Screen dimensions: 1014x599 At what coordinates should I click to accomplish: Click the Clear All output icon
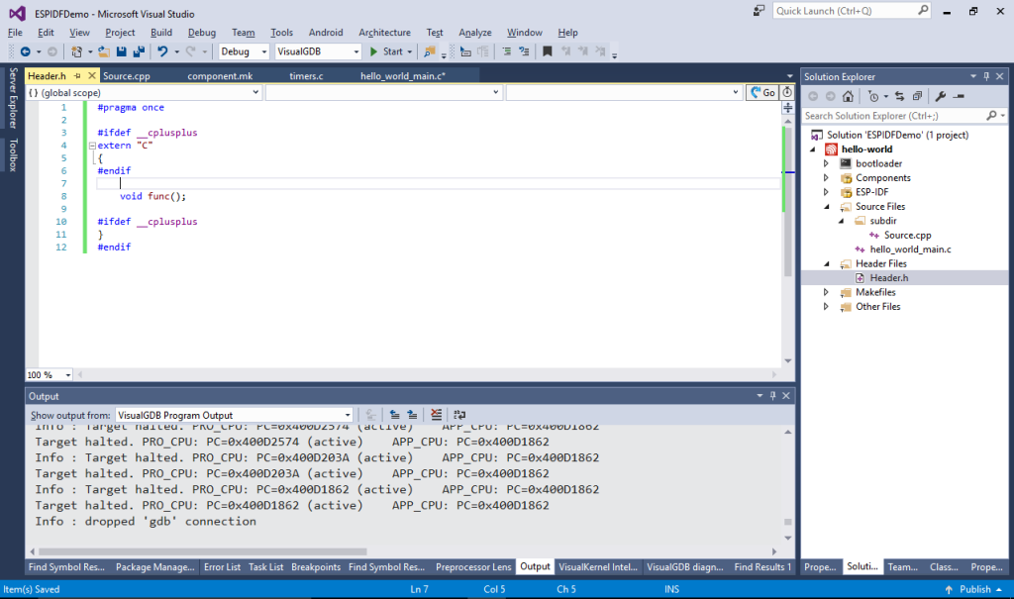pyautogui.click(x=436, y=415)
